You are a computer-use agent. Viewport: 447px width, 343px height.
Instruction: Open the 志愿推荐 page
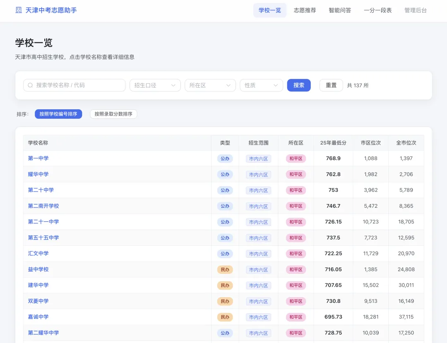[x=305, y=10]
